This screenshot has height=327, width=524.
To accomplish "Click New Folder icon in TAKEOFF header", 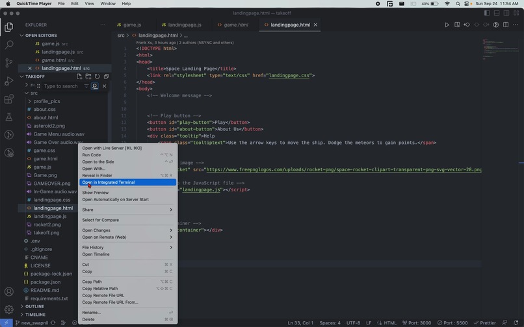I will (88, 77).
